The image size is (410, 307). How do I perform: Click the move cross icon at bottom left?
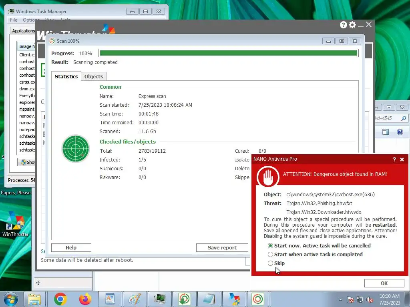[x=38, y=283]
